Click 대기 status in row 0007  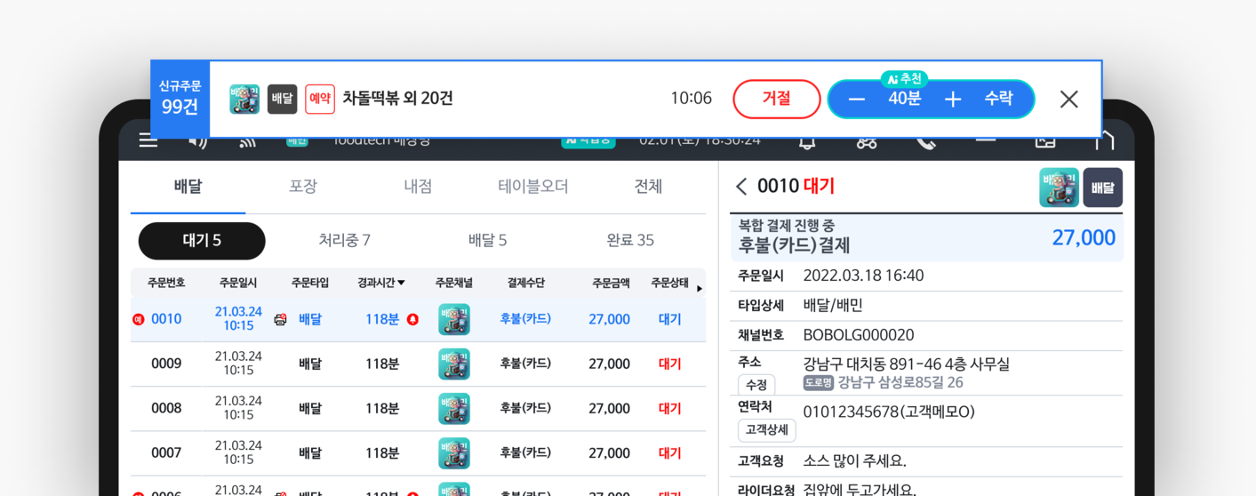pyautogui.click(x=670, y=452)
